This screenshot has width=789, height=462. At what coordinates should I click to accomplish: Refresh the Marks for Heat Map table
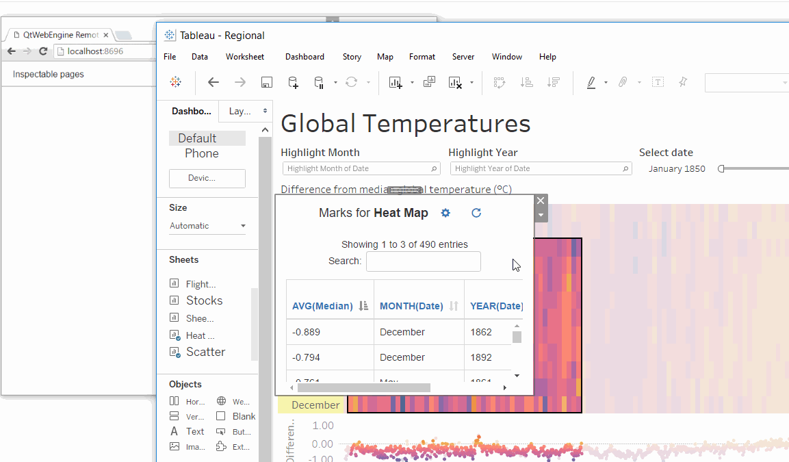(x=476, y=213)
